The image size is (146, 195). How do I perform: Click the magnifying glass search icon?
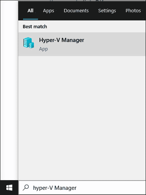pos(26,188)
